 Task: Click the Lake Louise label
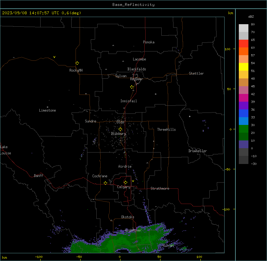pyautogui.click(x=6, y=150)
